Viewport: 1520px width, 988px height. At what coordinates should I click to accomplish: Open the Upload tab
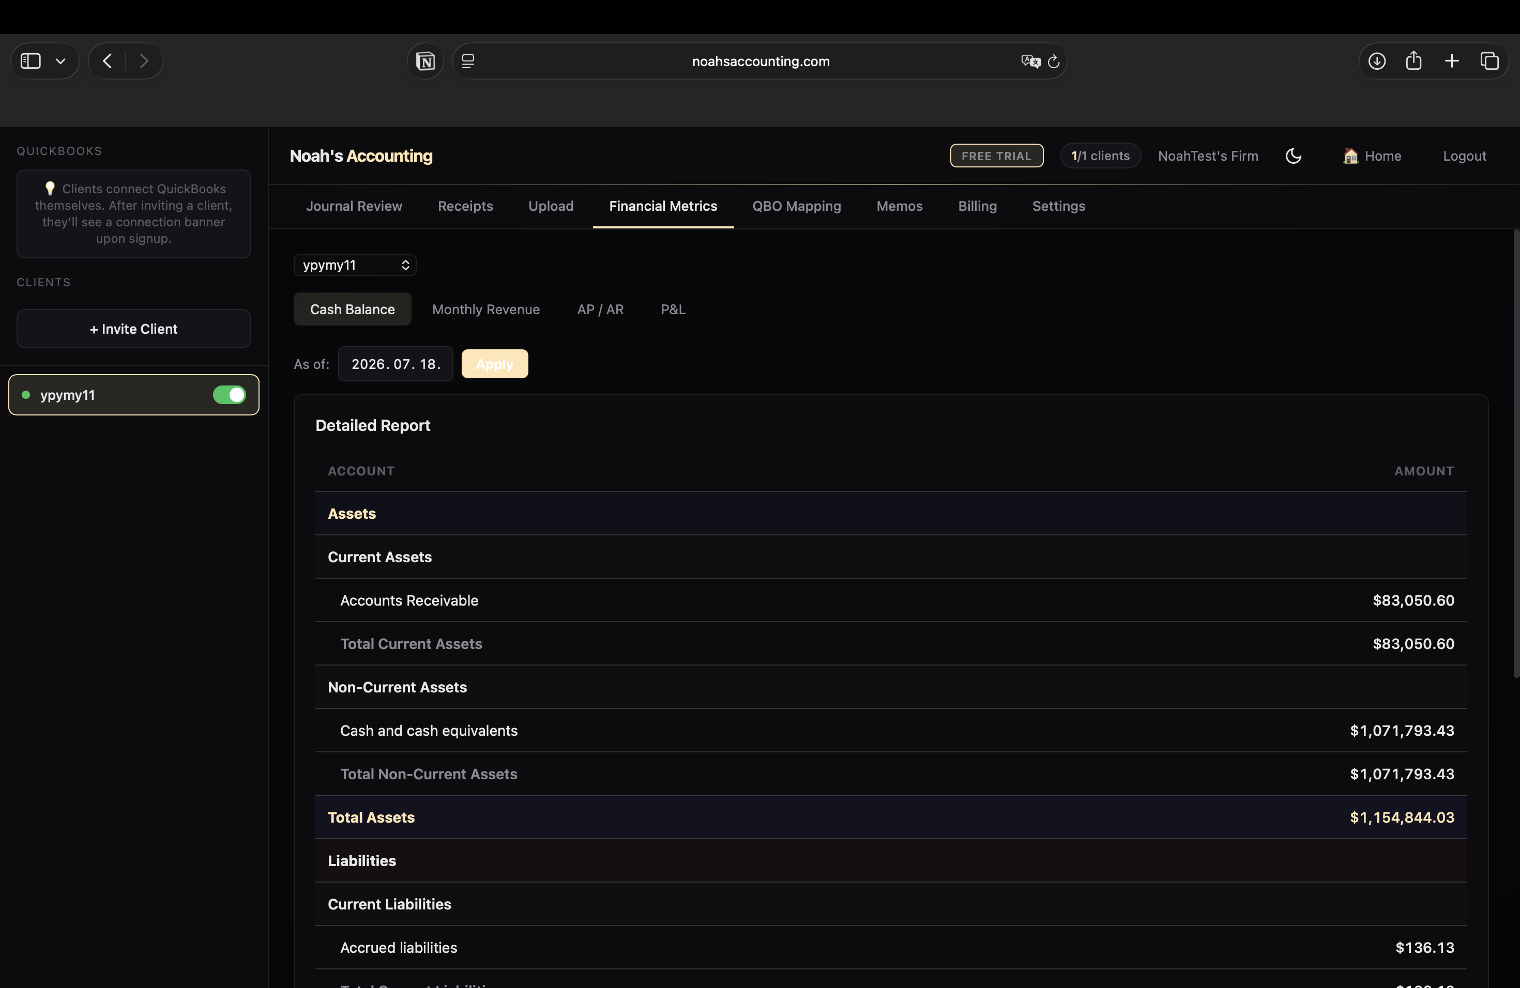[x=551, y=206]
